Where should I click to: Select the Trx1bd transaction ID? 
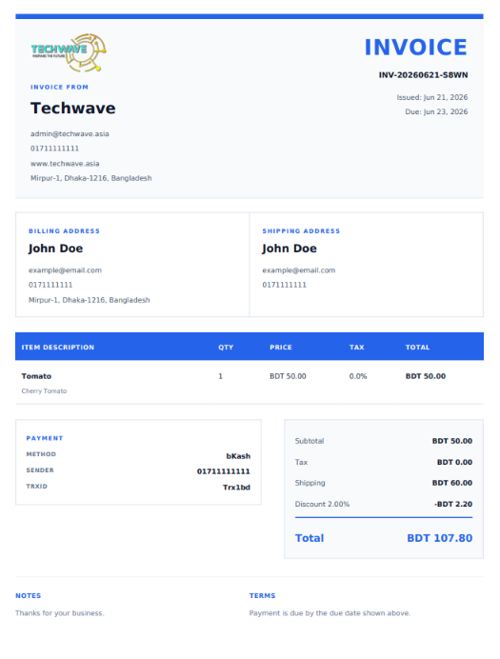point(236,487)
